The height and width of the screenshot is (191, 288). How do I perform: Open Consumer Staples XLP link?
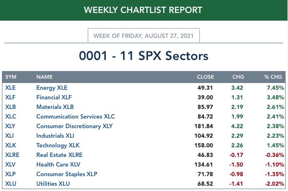(67, 174)
